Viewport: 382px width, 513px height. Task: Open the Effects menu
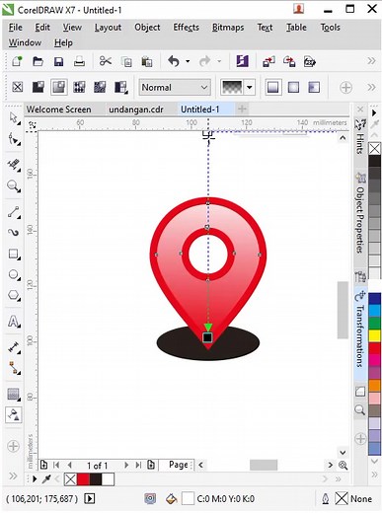point(186,28)
